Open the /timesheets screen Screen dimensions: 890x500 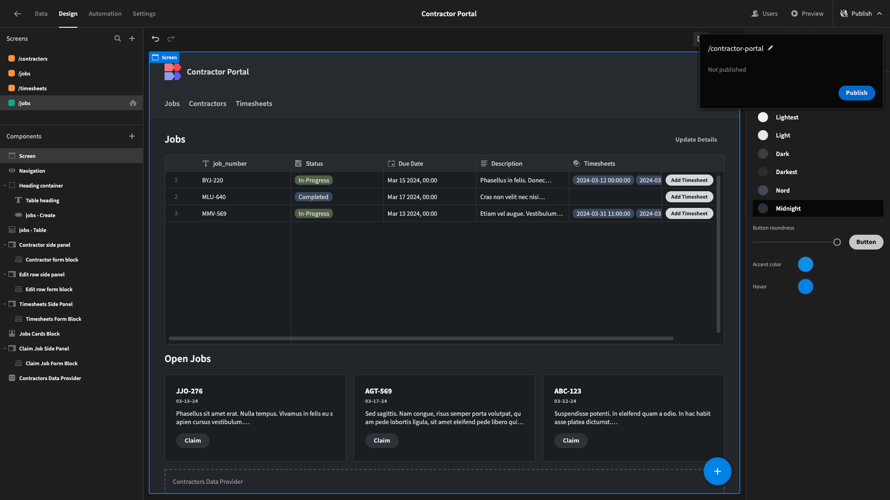(x=71, y=88)
